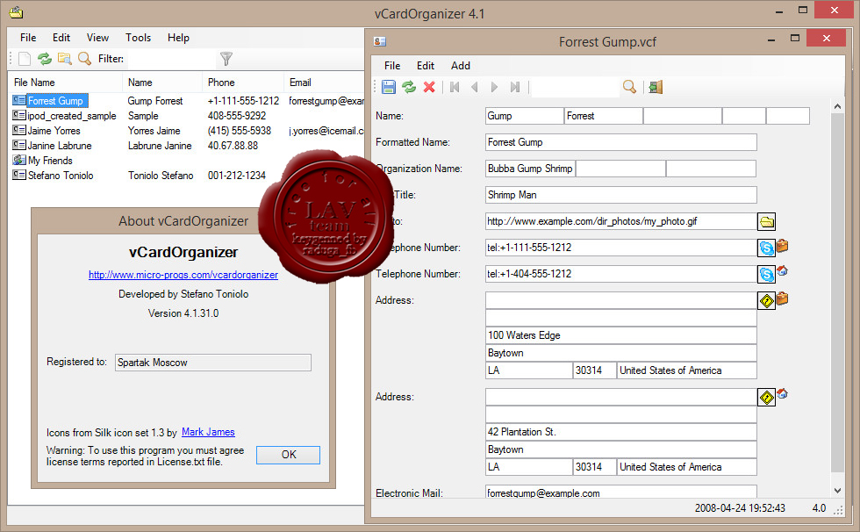
Task: Click the vCard form scrollbar up arrow
Action: click(x=837, y=106)
